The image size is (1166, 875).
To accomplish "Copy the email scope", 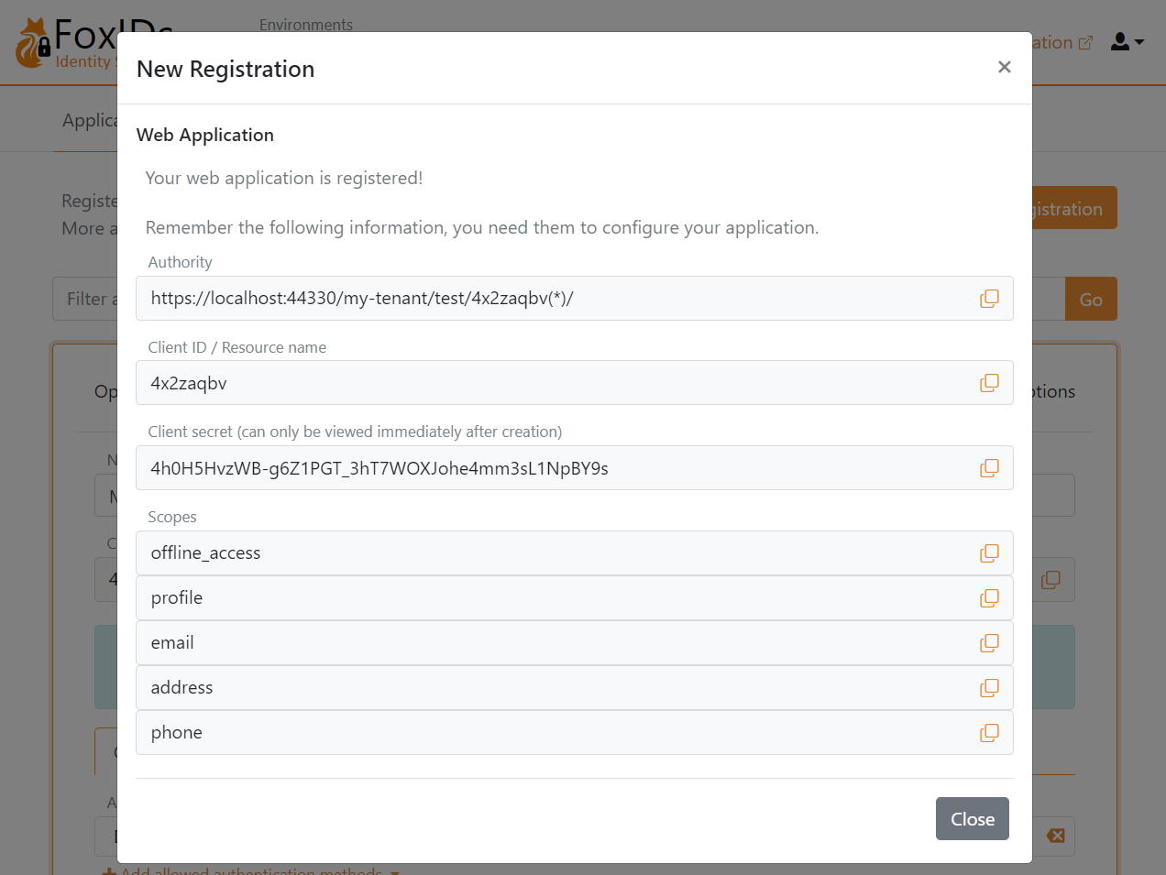I will (989, 643).
